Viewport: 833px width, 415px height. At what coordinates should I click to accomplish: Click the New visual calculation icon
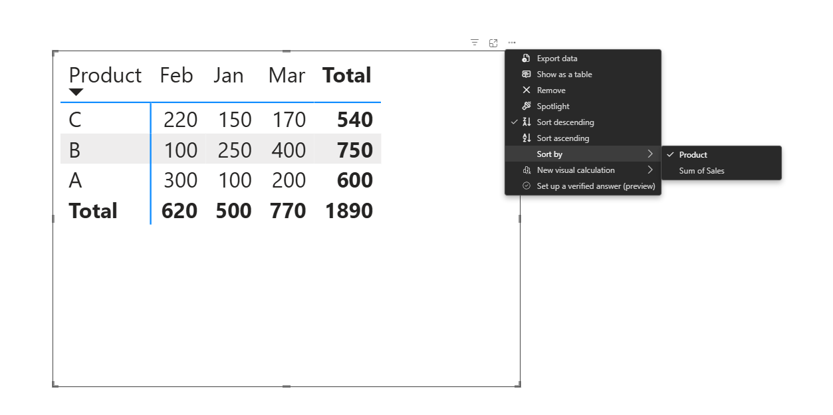(526, 170)
